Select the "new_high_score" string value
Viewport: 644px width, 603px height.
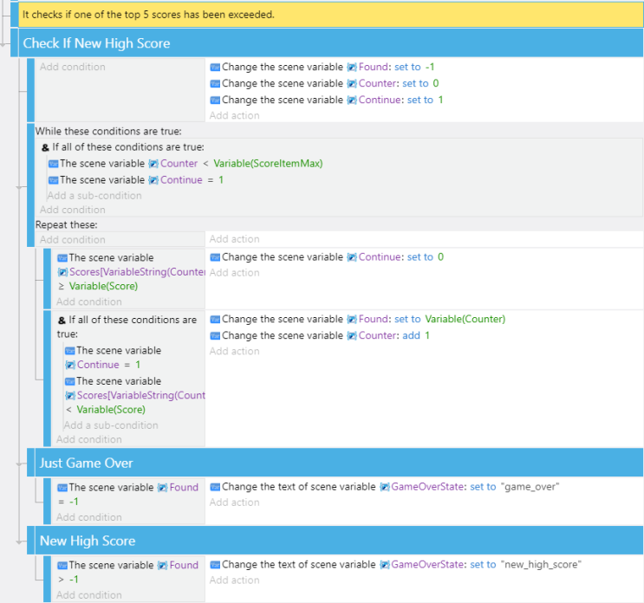(x=541, y=565)
